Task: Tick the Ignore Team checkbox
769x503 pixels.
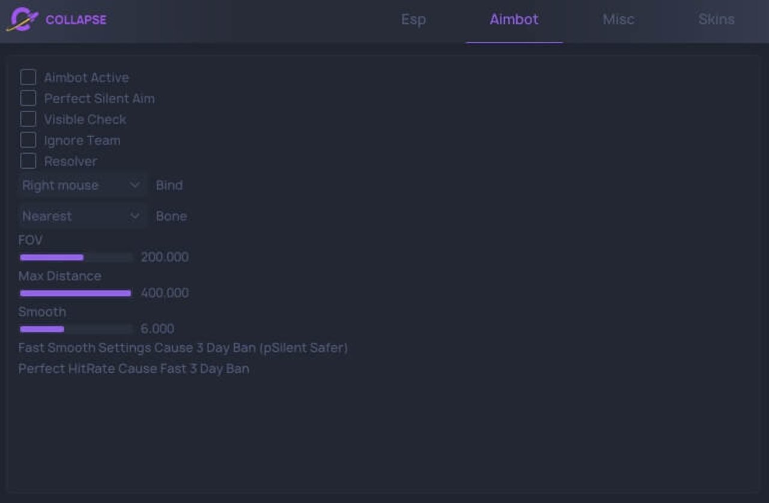Action: pos(28,140)
